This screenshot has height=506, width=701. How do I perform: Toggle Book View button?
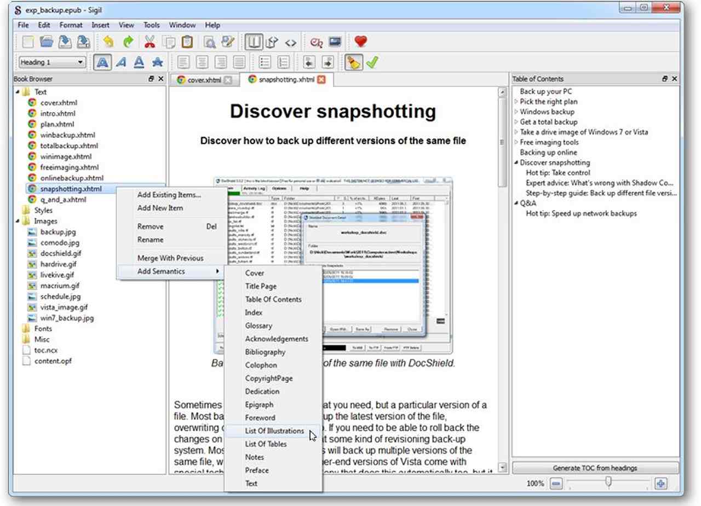254,42
